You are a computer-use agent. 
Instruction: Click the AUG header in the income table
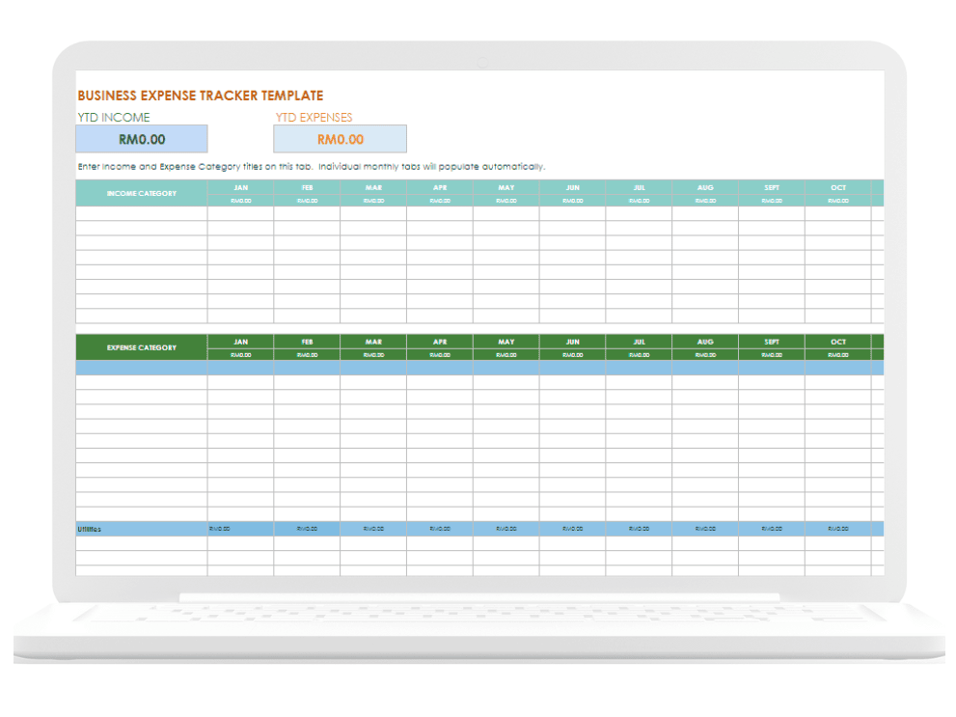[x=705, y=188]
